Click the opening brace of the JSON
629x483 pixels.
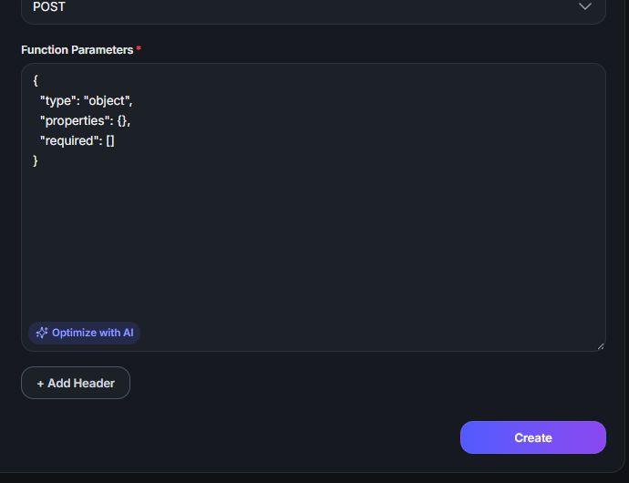pos(36,80)
